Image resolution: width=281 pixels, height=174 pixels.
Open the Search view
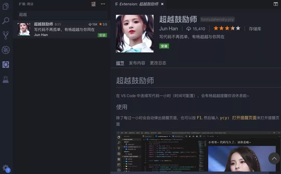(x=6, y=21)
